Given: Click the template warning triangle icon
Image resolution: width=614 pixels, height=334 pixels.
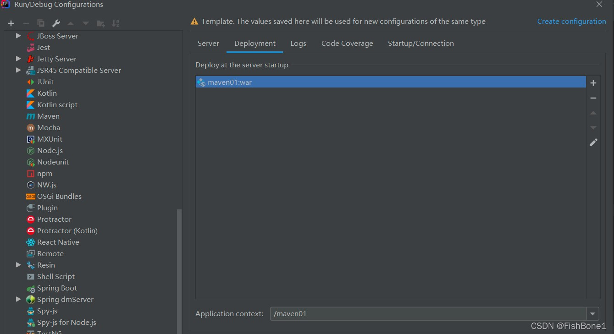Looking at the screenshot, I should [194, 22].
